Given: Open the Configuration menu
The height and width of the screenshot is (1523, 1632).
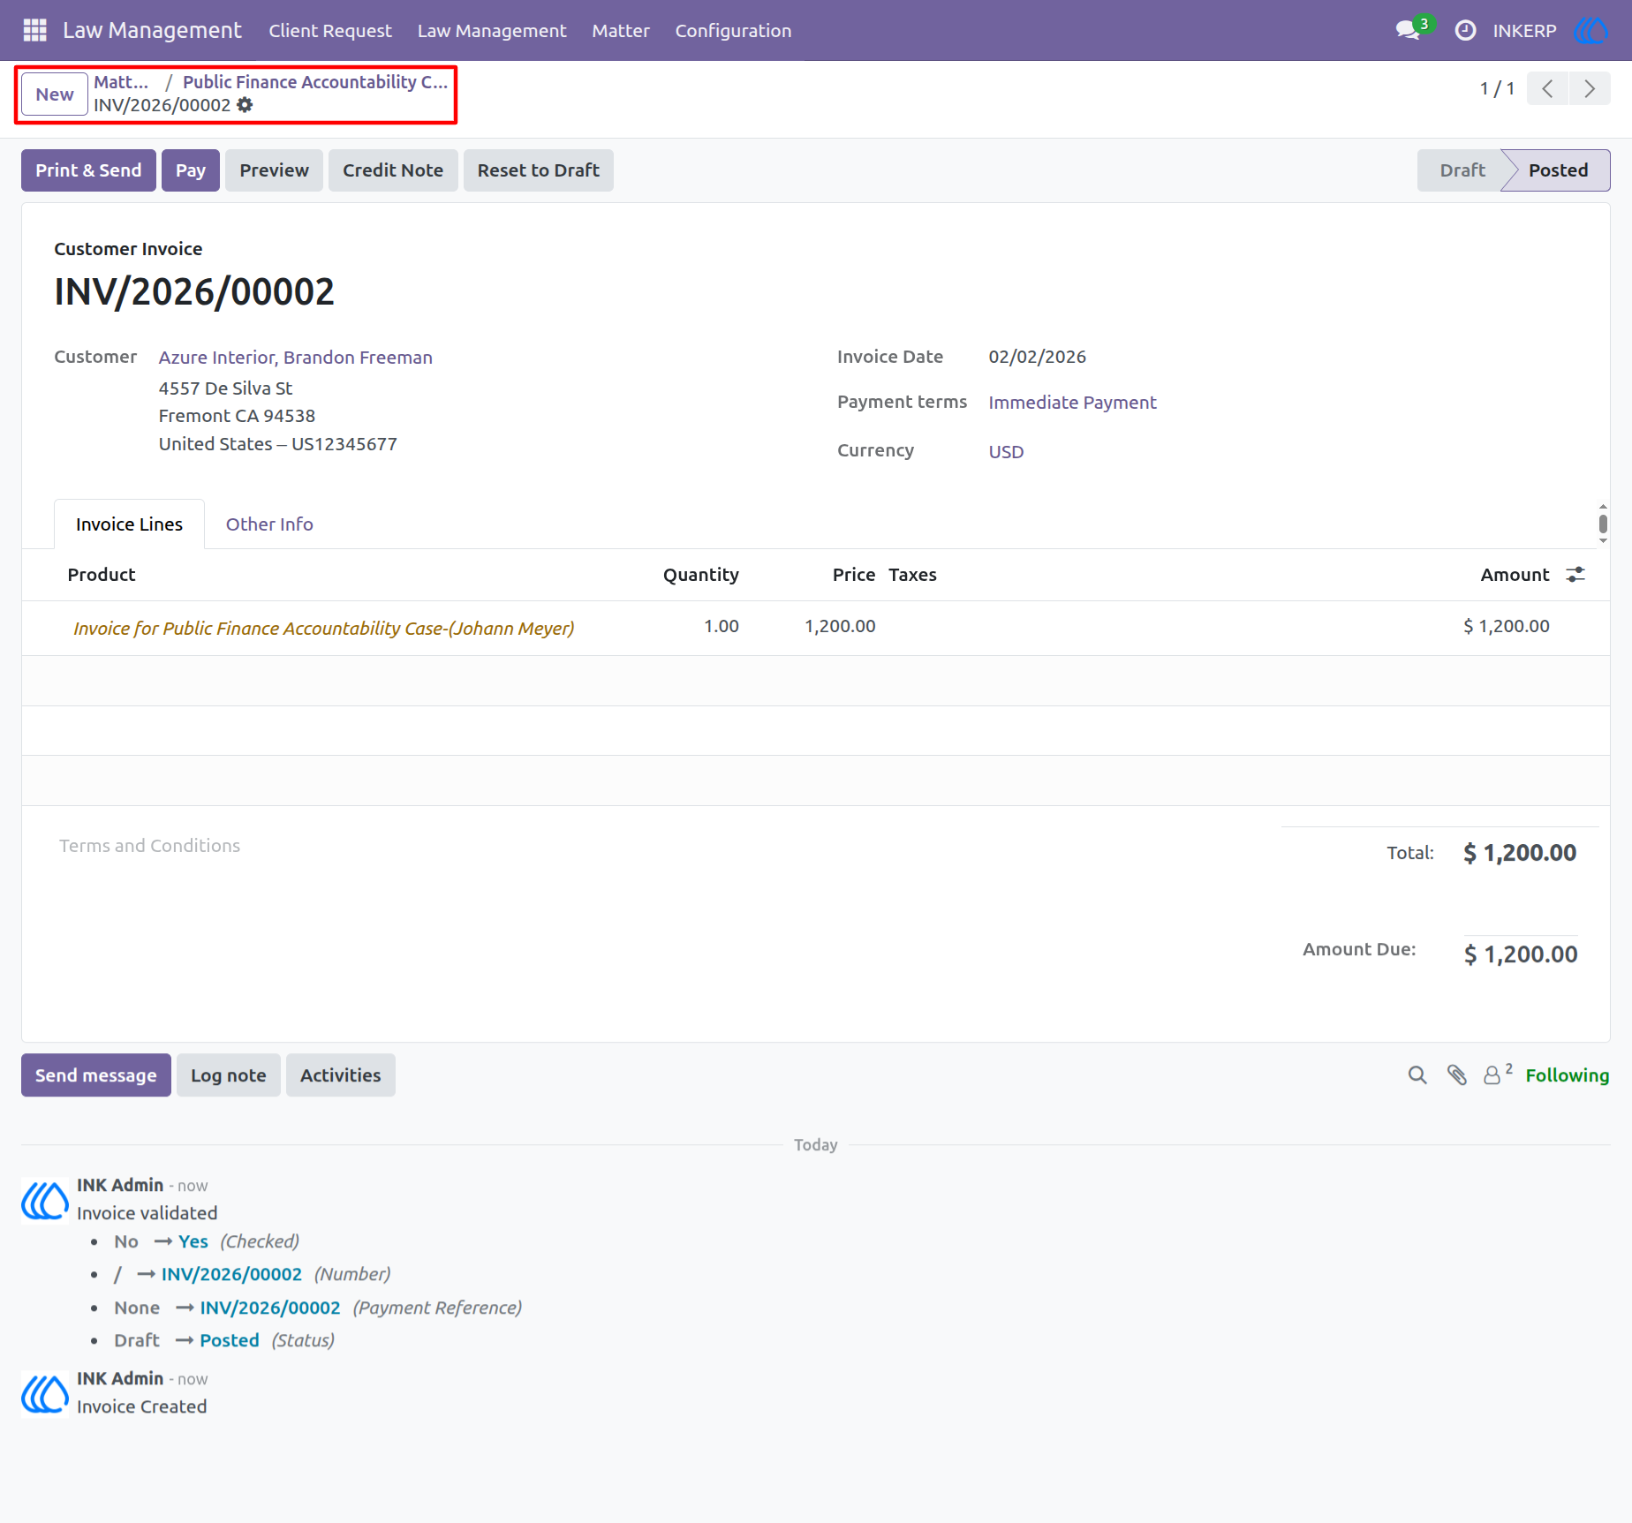Looking at the screenshot, I should tap(733, 30).
